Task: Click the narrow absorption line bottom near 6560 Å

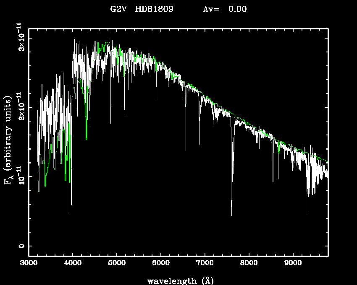Action: pyautogui.click(x=186, y=150)
